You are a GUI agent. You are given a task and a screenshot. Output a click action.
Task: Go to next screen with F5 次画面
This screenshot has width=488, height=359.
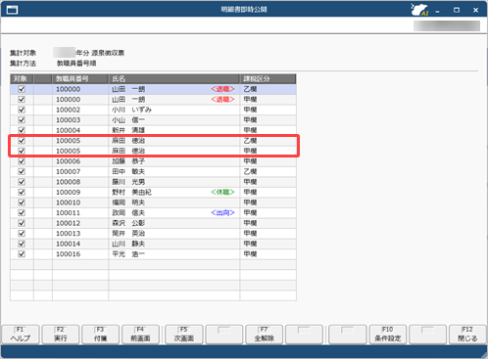pyautogui.click(x=184, y=335)
